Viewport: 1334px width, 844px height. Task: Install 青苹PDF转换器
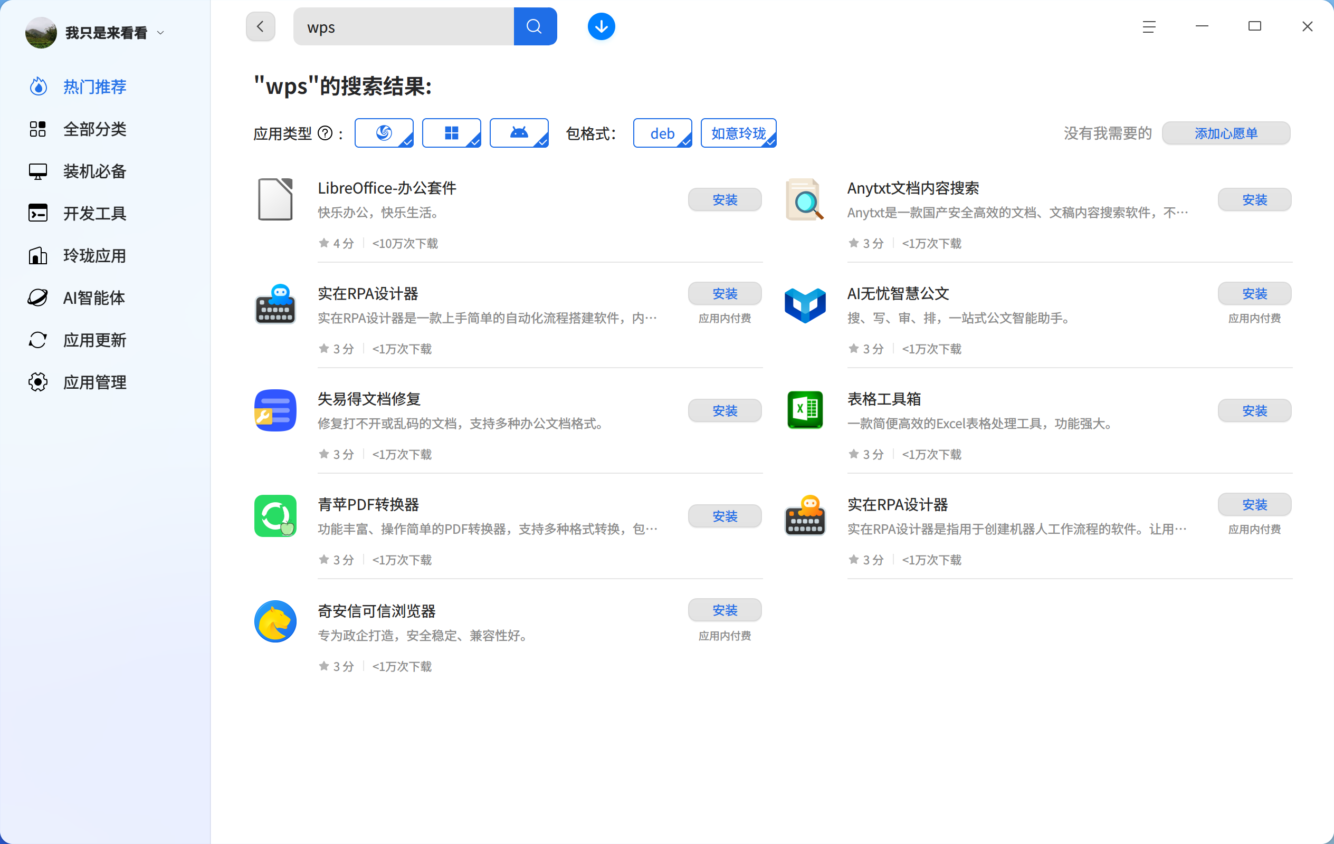(725, 515)
